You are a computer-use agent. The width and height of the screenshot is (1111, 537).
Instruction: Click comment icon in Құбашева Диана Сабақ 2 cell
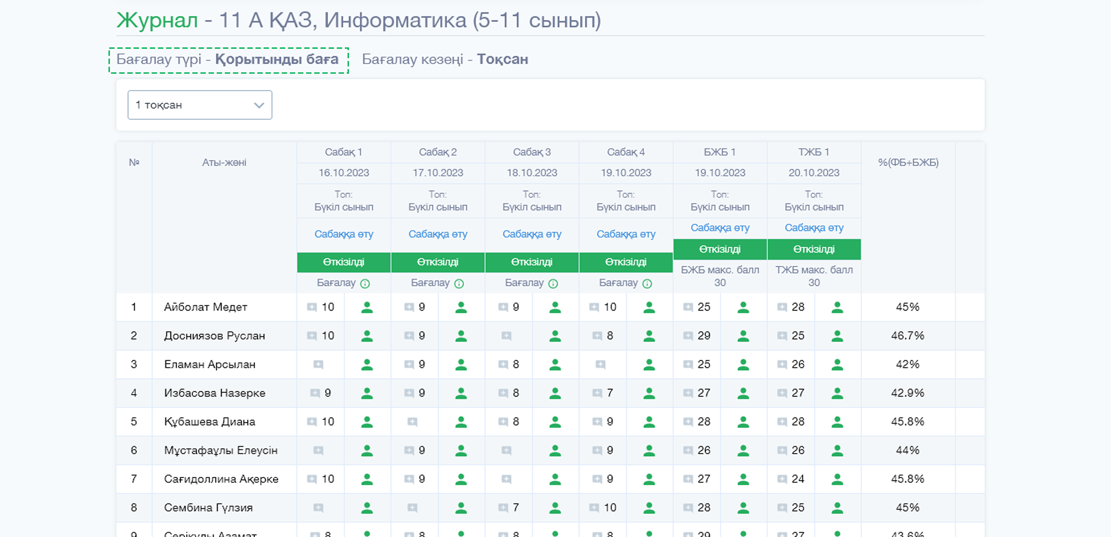(412, 422)
